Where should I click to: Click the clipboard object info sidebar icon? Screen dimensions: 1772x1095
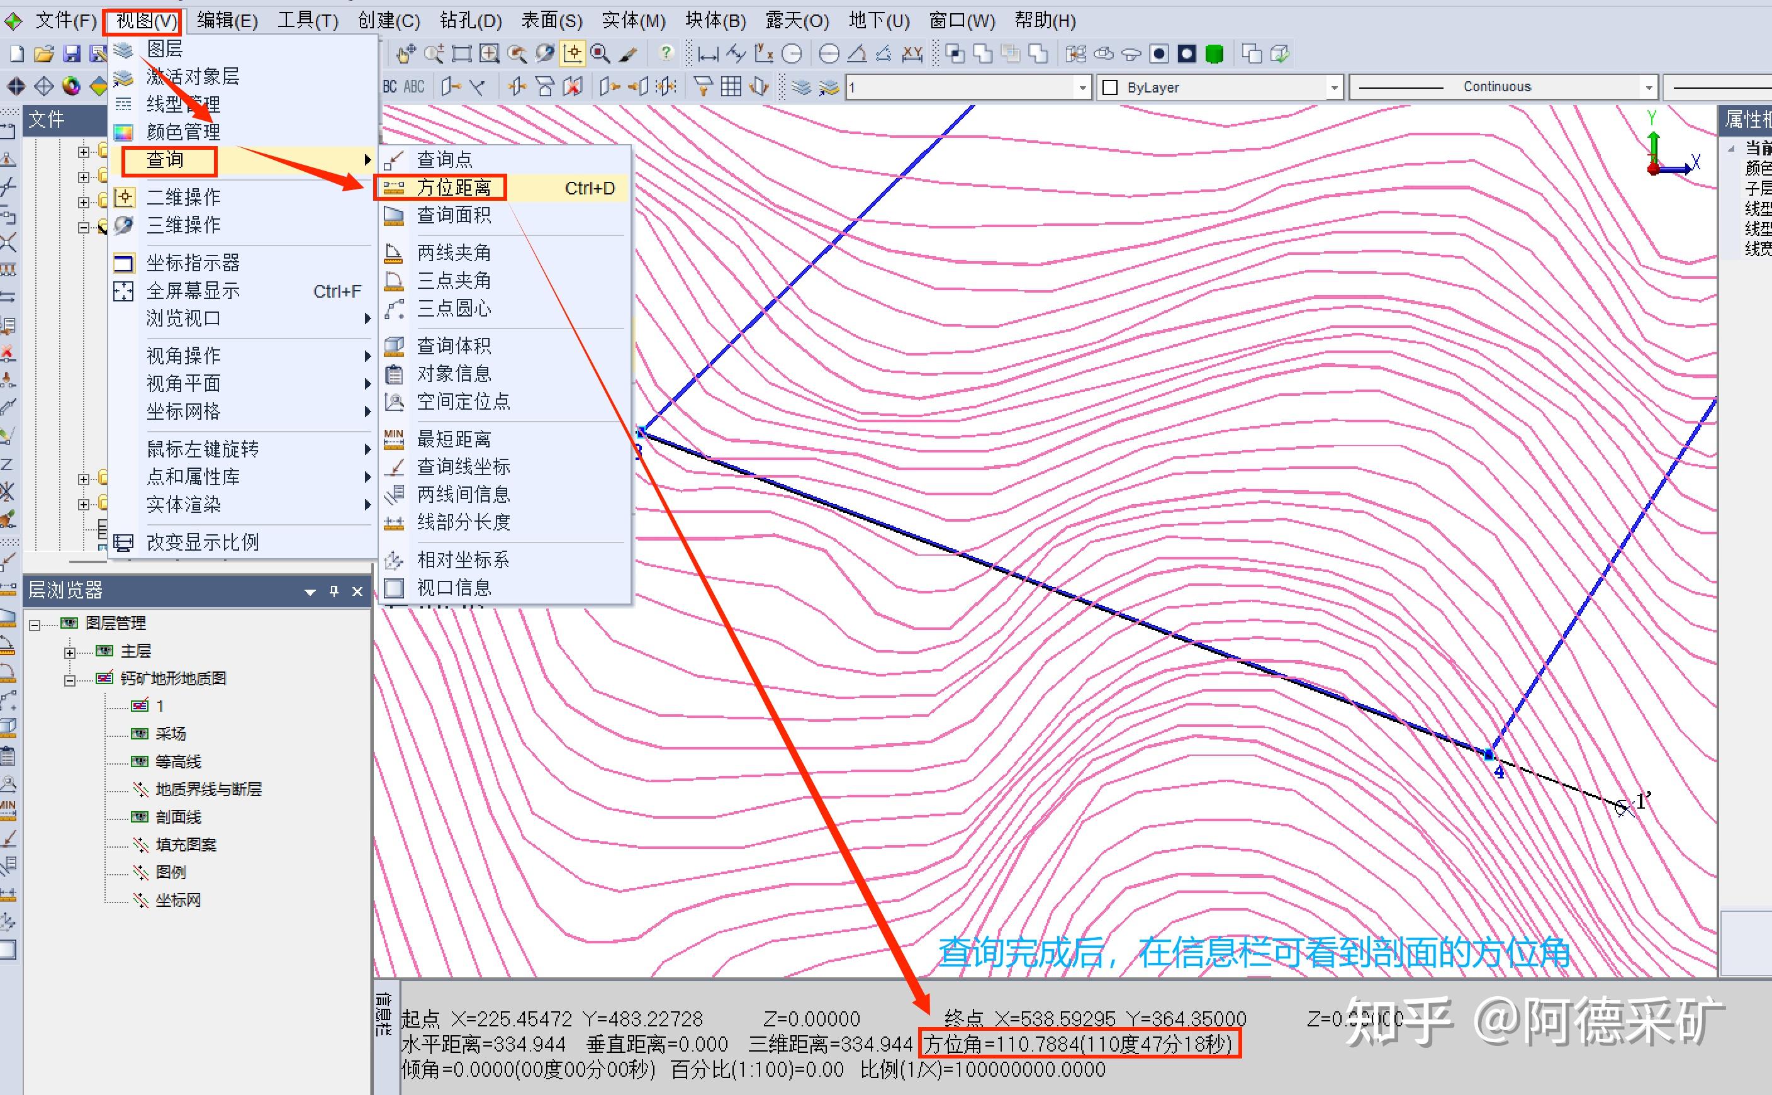click(x=8, y=755)
